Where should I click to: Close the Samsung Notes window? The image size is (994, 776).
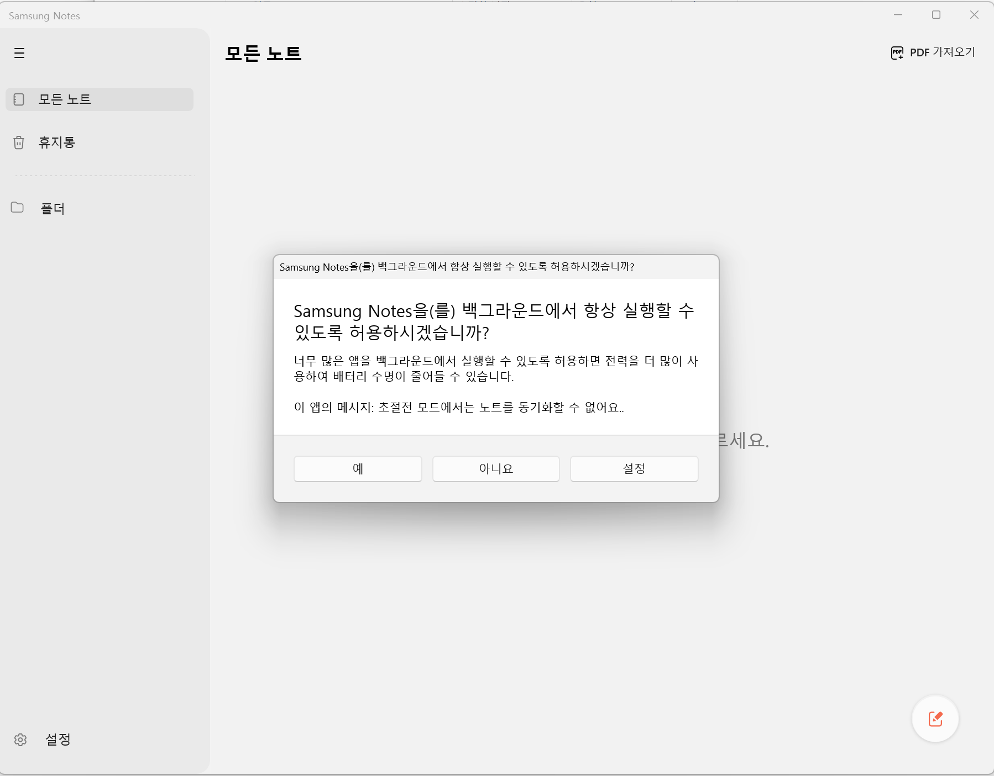(974, 15)
